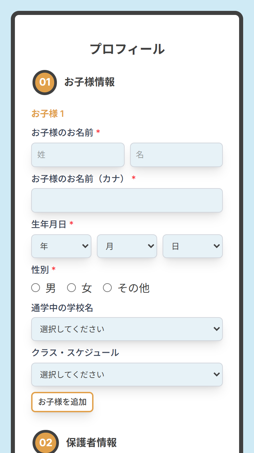Open the 月 birth month dropdown
The width and height of the screenshot is (254, 453).
click(x=127, y=246)
